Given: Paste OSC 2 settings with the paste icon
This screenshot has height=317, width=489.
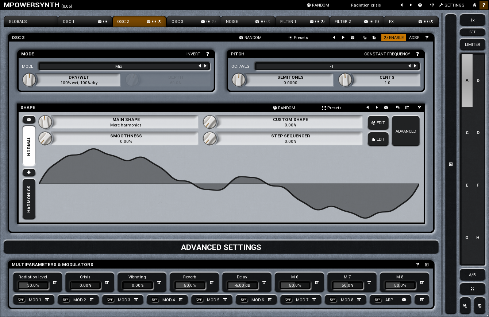Looking at the screenshot, I should coord(374,38).
